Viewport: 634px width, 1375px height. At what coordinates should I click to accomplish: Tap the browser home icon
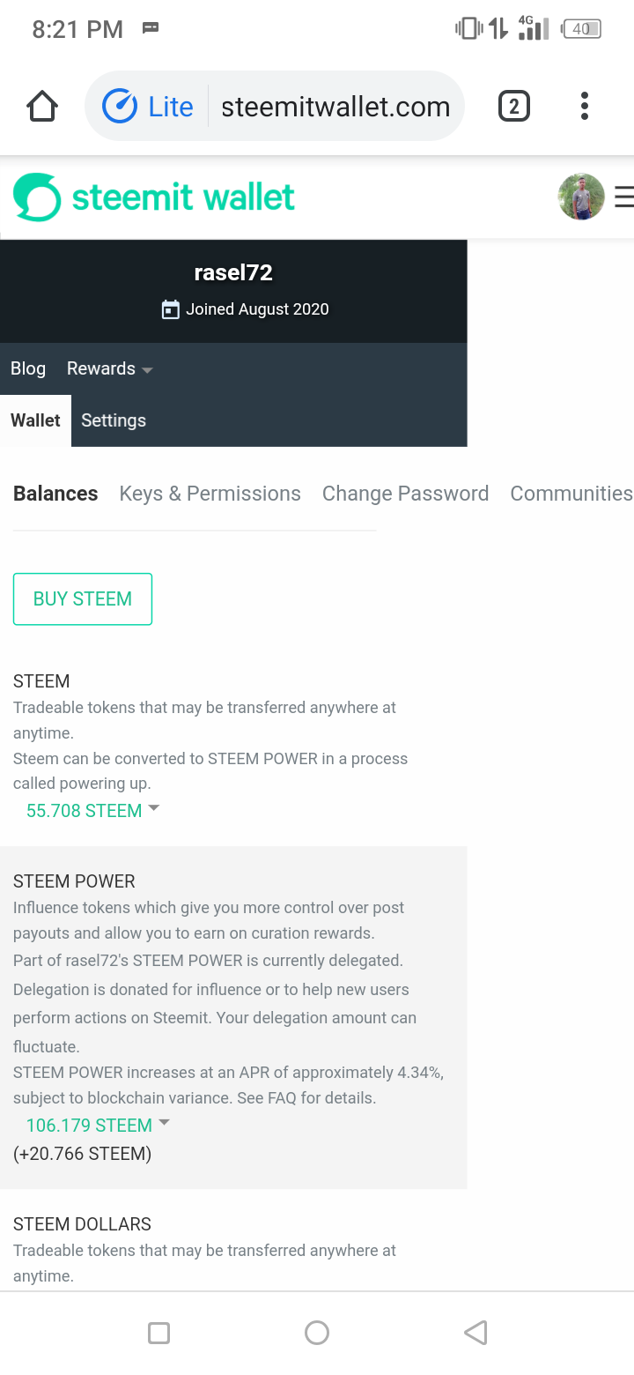click(42, 107)
